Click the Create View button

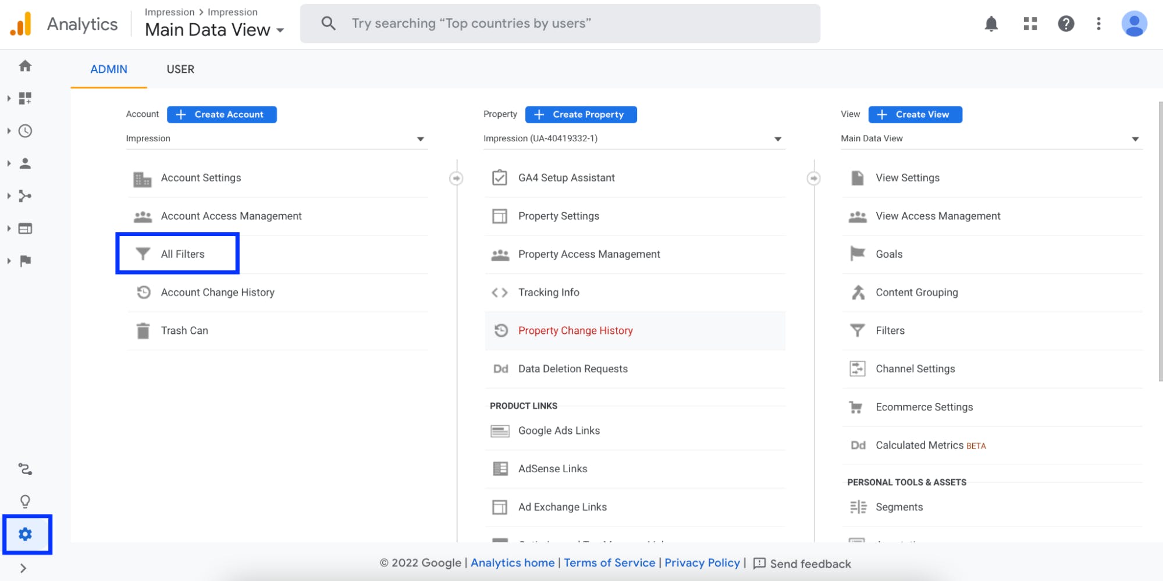[x=915, y=115]
